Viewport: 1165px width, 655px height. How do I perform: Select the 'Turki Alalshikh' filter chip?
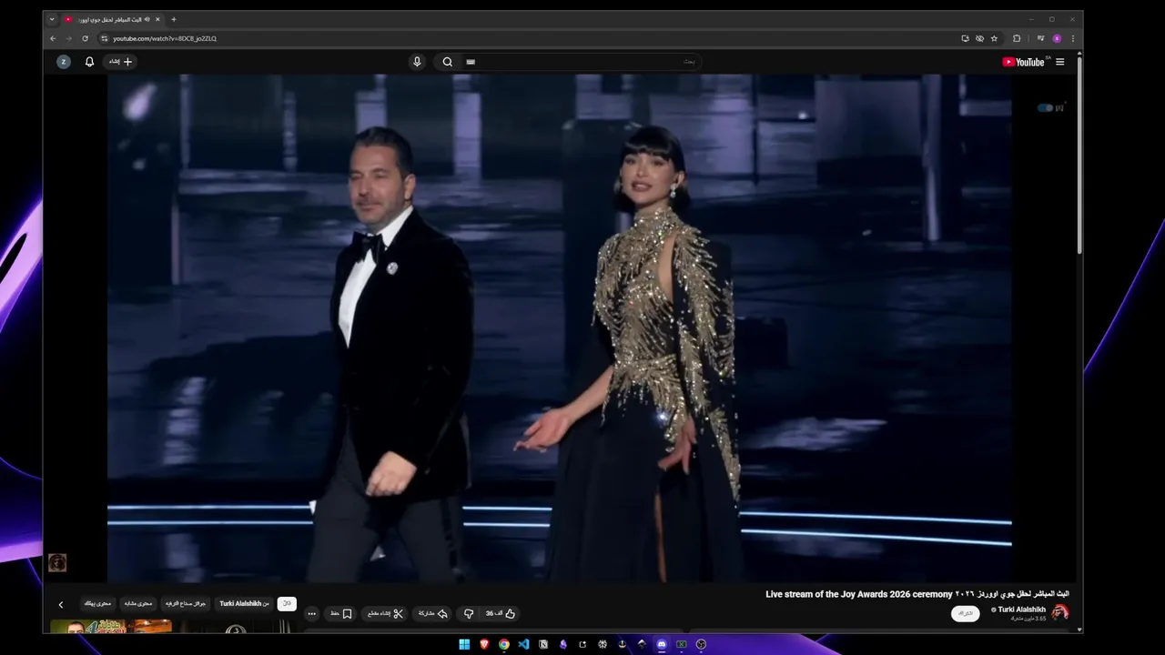(x=244, y=604)
